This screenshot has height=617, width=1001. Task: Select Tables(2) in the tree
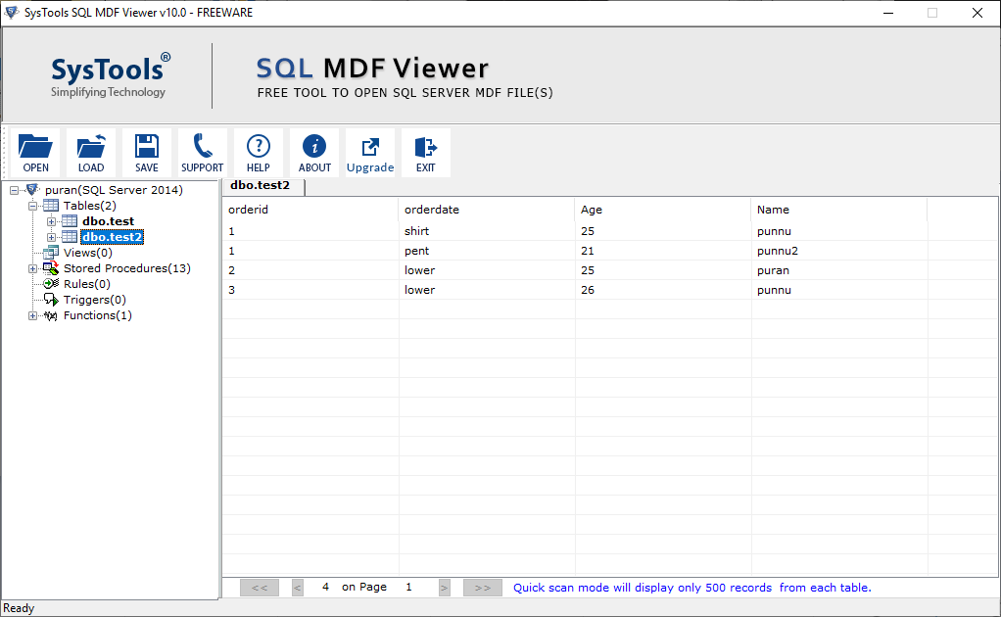click(90, 206)
